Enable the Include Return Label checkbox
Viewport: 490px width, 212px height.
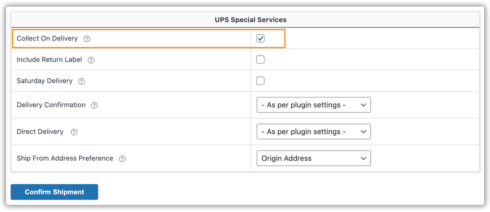[x=260, y=60]
